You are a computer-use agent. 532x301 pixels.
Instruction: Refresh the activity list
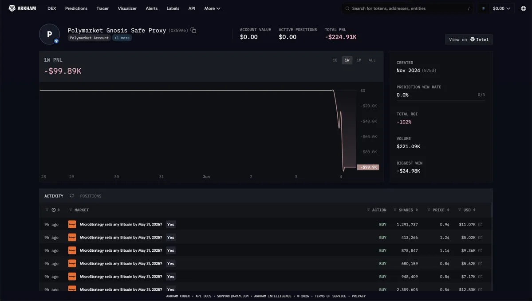coord(71,195)
